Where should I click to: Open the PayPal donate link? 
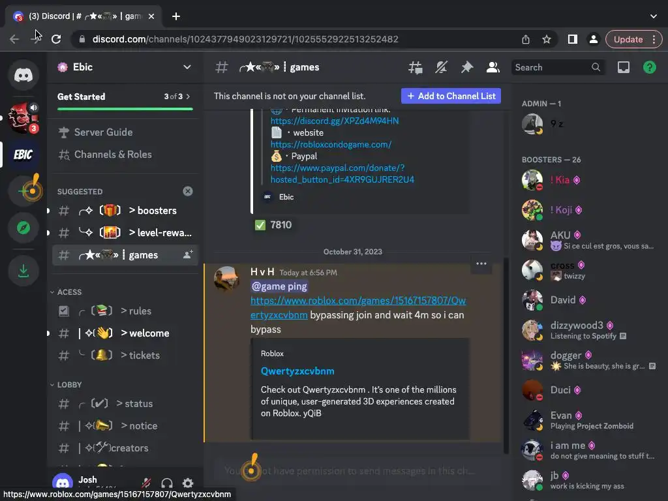342,174
